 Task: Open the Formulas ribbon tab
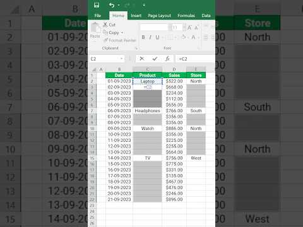186,16
